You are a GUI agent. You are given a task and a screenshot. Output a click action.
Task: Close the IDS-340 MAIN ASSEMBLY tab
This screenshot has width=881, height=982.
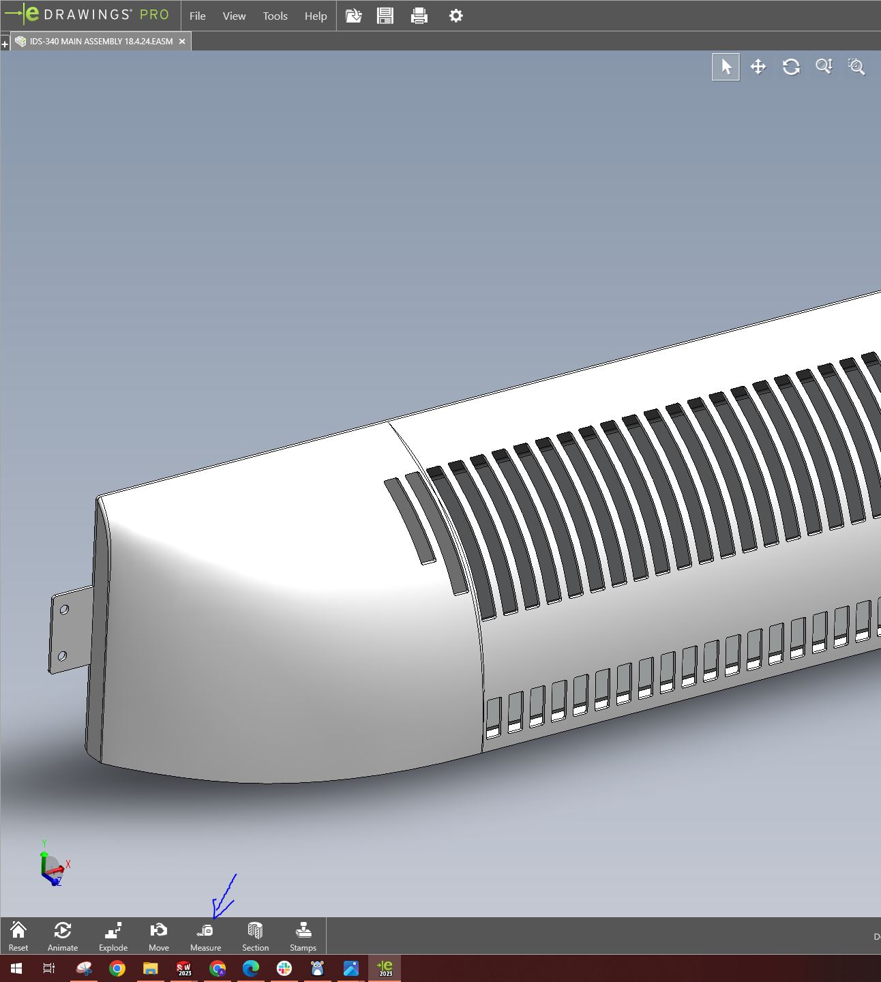click(182, 42)
